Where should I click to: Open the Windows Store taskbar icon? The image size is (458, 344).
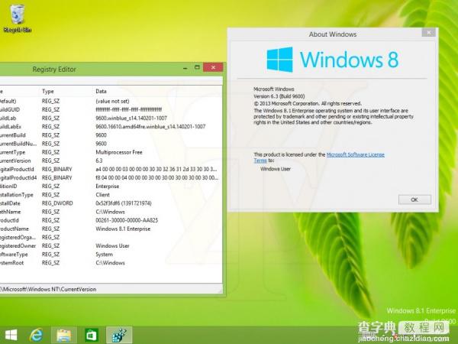pyautogui.click(x=91, y=335)
